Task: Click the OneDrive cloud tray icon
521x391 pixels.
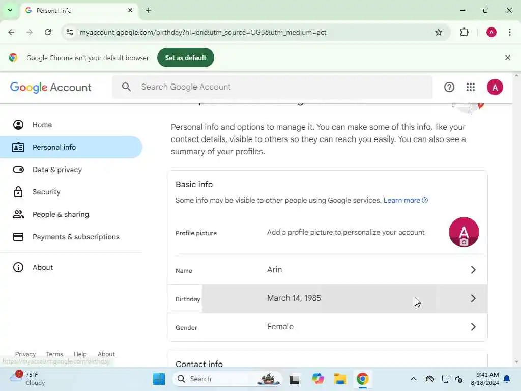Action: tap(430, 379)
